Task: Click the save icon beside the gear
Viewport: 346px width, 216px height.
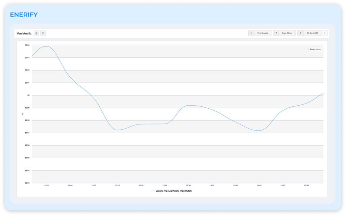Action: pyautogui.click(x=43, y=33)
